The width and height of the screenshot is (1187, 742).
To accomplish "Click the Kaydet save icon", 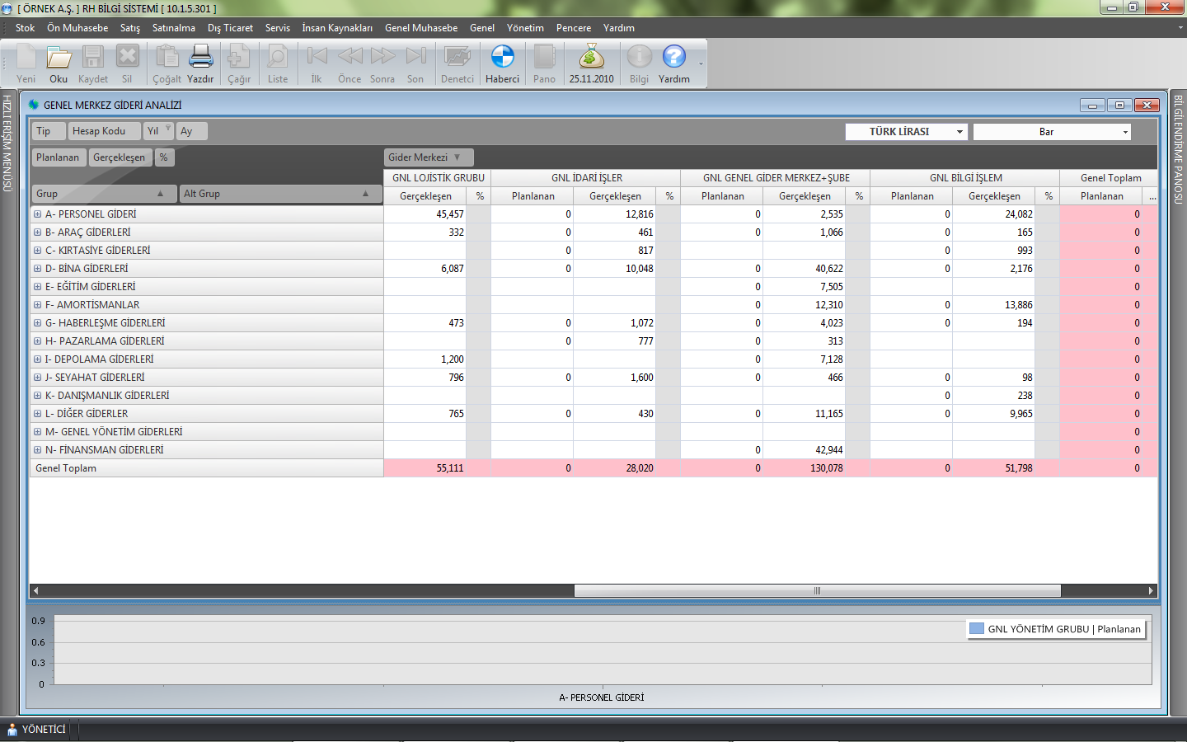I will point(92,58).
